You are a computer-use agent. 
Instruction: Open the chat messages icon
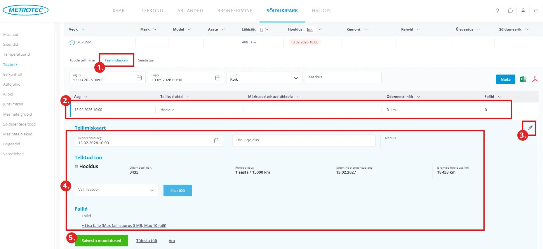click(x=510, y=11)
